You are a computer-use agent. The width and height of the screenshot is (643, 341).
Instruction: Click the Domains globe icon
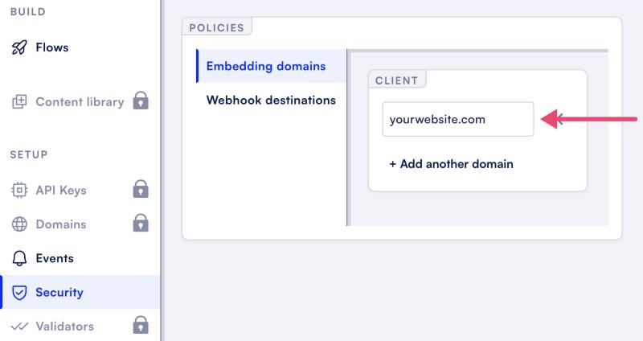(19, 224)
